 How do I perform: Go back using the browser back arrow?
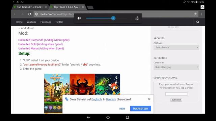[x=15, y=14]
